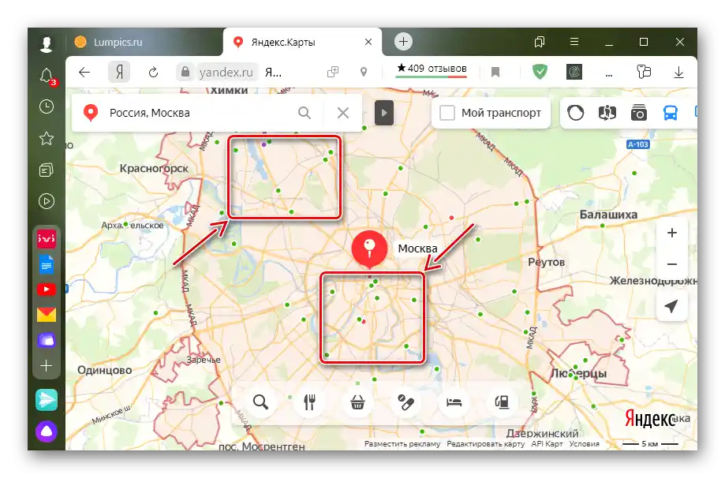Click Одинцово label on map
The height and width of the screenshot is (478, 725).
pos(104,370)
